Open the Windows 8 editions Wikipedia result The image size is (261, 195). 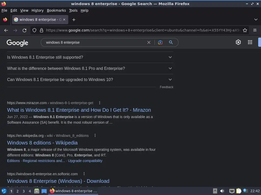pos(42,143)
